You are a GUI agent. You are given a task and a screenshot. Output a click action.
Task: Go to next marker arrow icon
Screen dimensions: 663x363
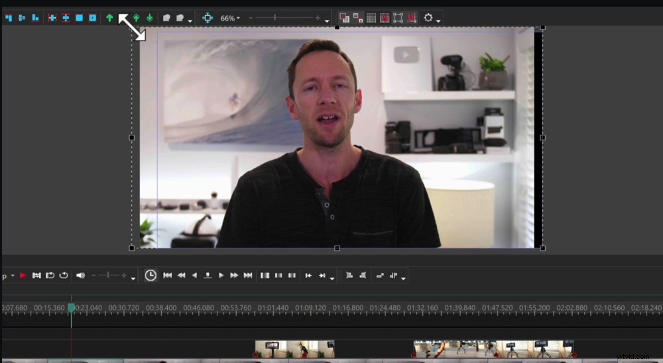(322, 275)
